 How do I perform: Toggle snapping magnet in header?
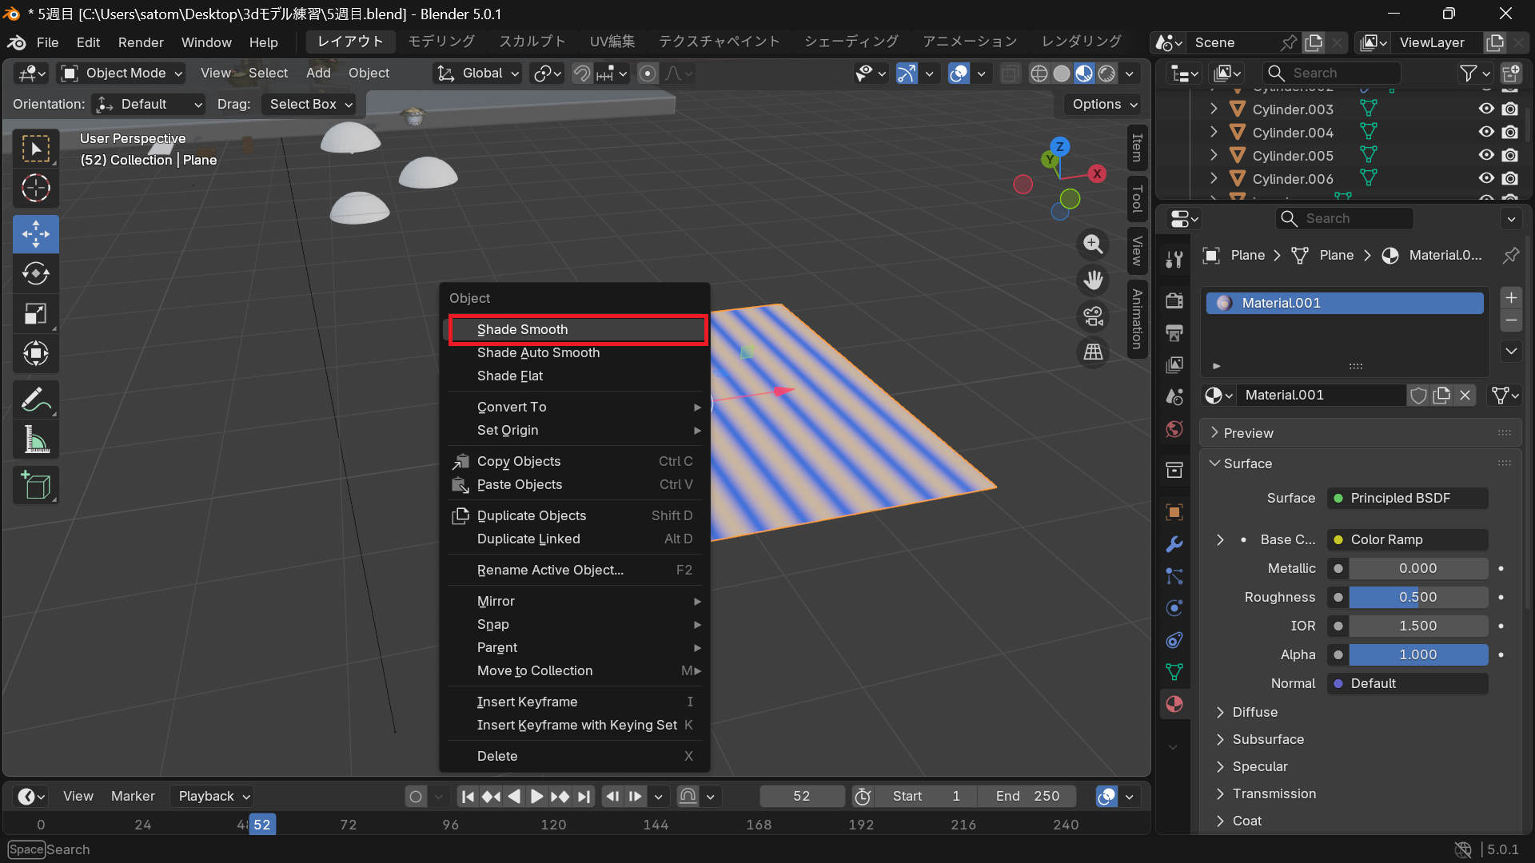click(582, 74)
